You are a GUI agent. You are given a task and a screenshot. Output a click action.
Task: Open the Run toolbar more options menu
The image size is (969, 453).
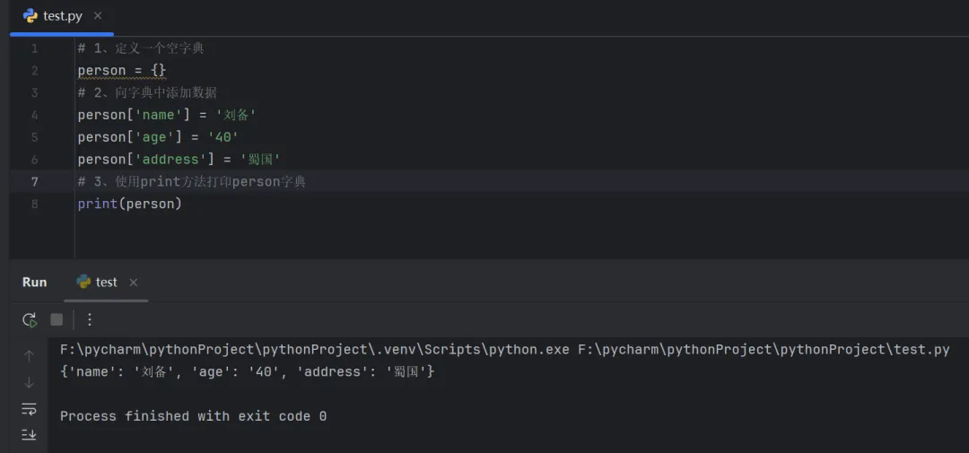point(90,319)
